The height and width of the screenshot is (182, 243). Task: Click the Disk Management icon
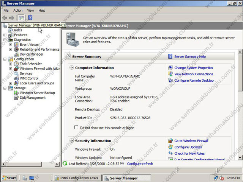pos(16,98)
